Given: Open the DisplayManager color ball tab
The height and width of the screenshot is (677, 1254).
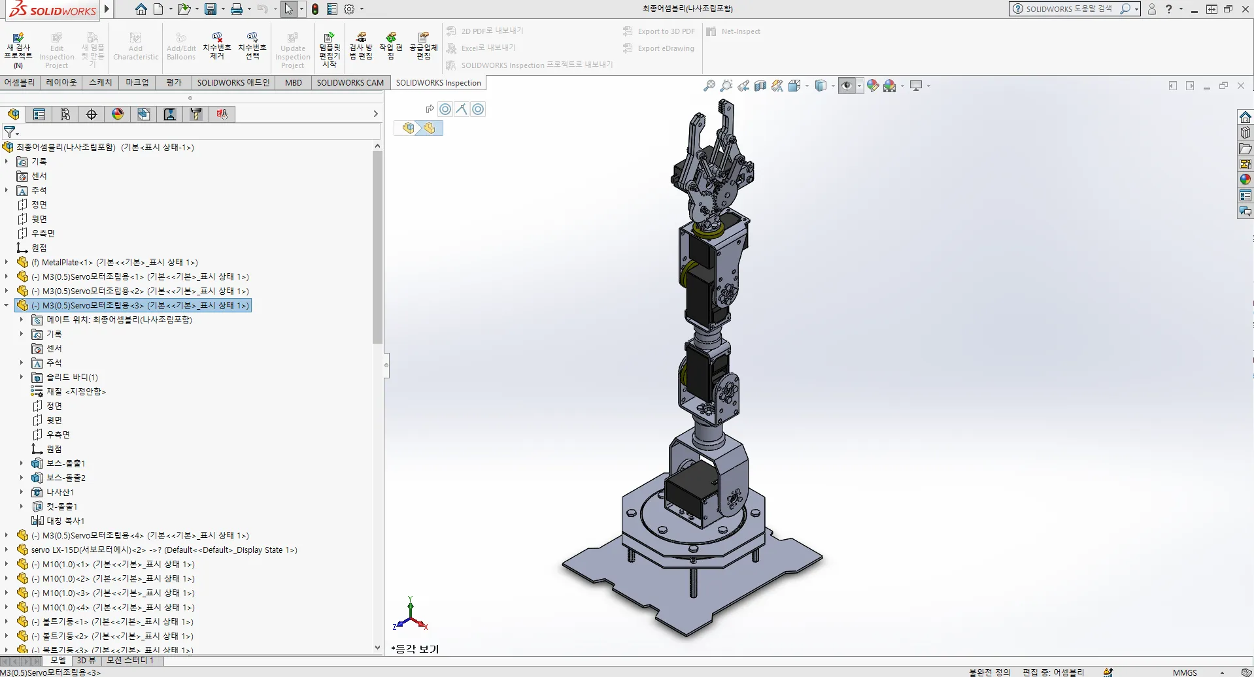Looking at the screenshot, I should [x=118, y=114].
